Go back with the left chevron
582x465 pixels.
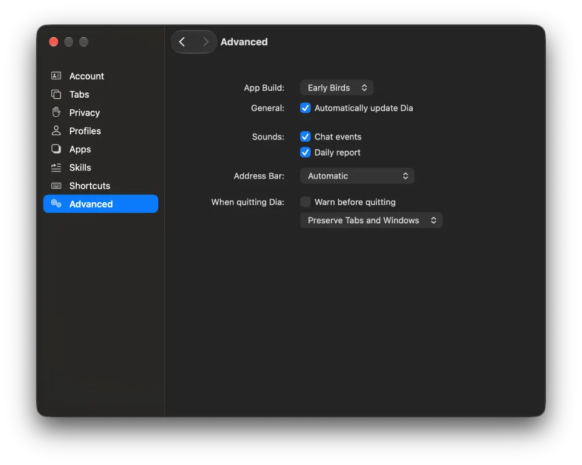[182, 42]
